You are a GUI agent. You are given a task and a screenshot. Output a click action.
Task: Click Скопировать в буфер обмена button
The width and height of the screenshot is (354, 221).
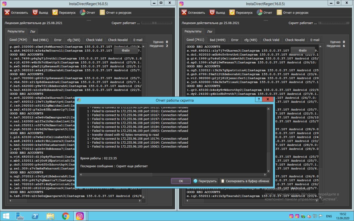(x=245, y=181)
